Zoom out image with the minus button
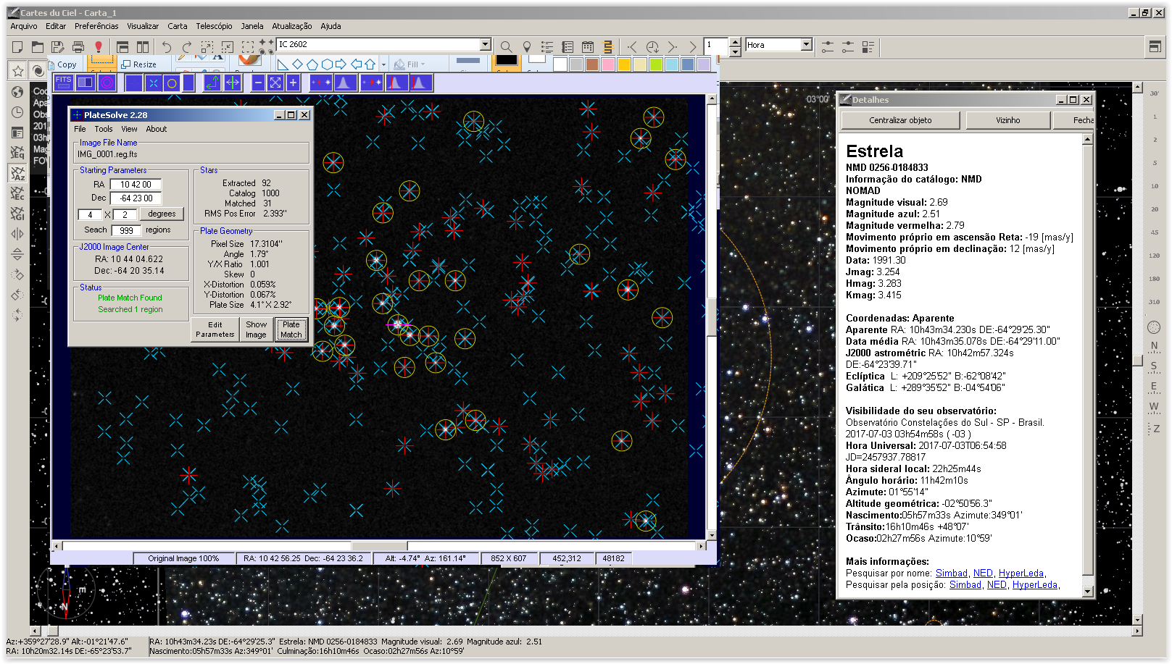The width and height of the screenshot is (1172, 664). point(258,83)
